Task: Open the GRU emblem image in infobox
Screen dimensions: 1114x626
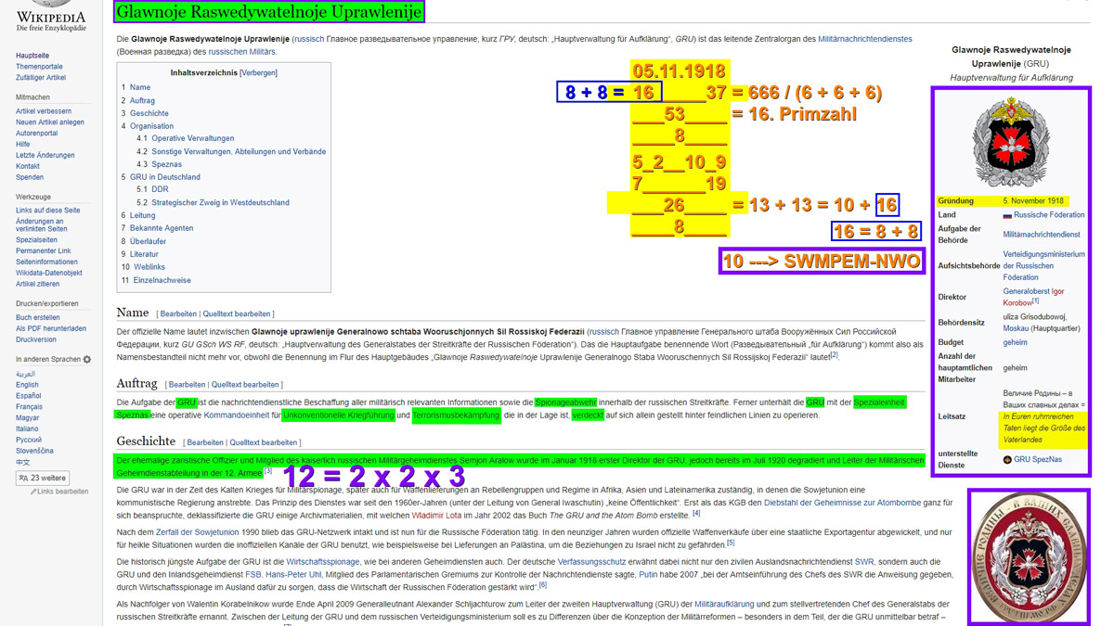Action: coord(1010,140)
